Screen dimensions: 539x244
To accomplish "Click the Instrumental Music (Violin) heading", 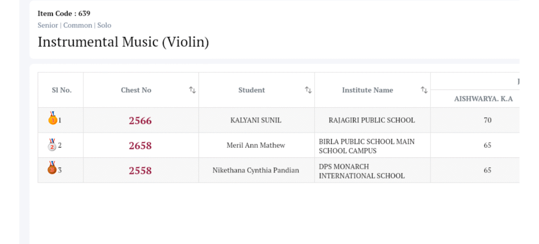I will pos(123,42).
